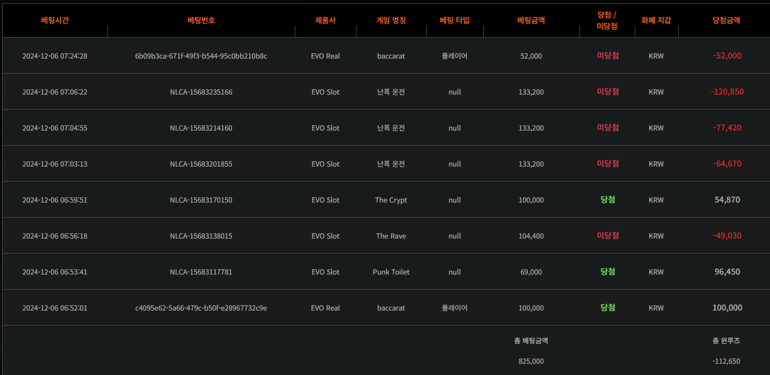Image resolution: width=770 pixels, height=375 pixels.
Task: Select bet number NLCA-15683214160
Action: point(201,128)
